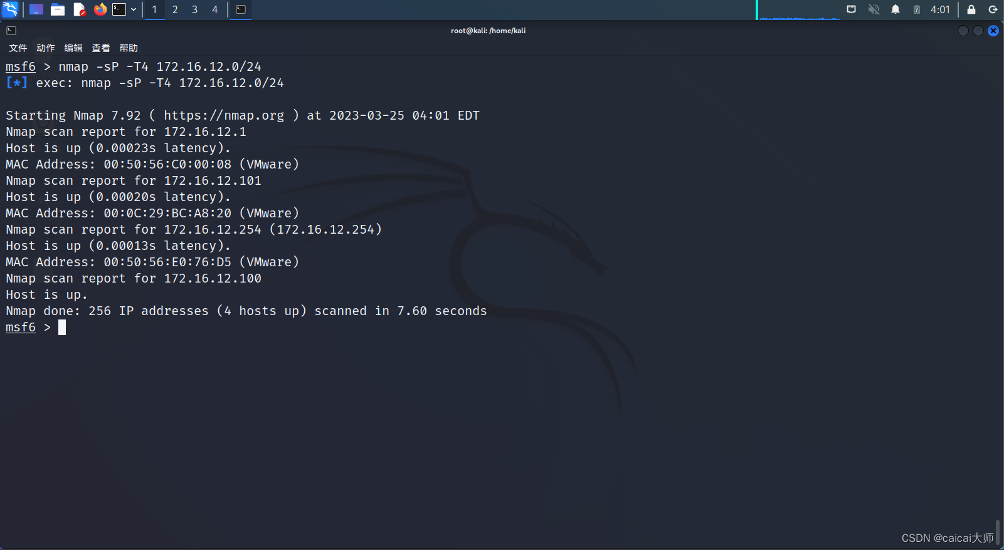Viewport: 1004px width, 550px height.
Task: Switch to workspace 2
Action: pyautogui.click(x=175, y=9)
